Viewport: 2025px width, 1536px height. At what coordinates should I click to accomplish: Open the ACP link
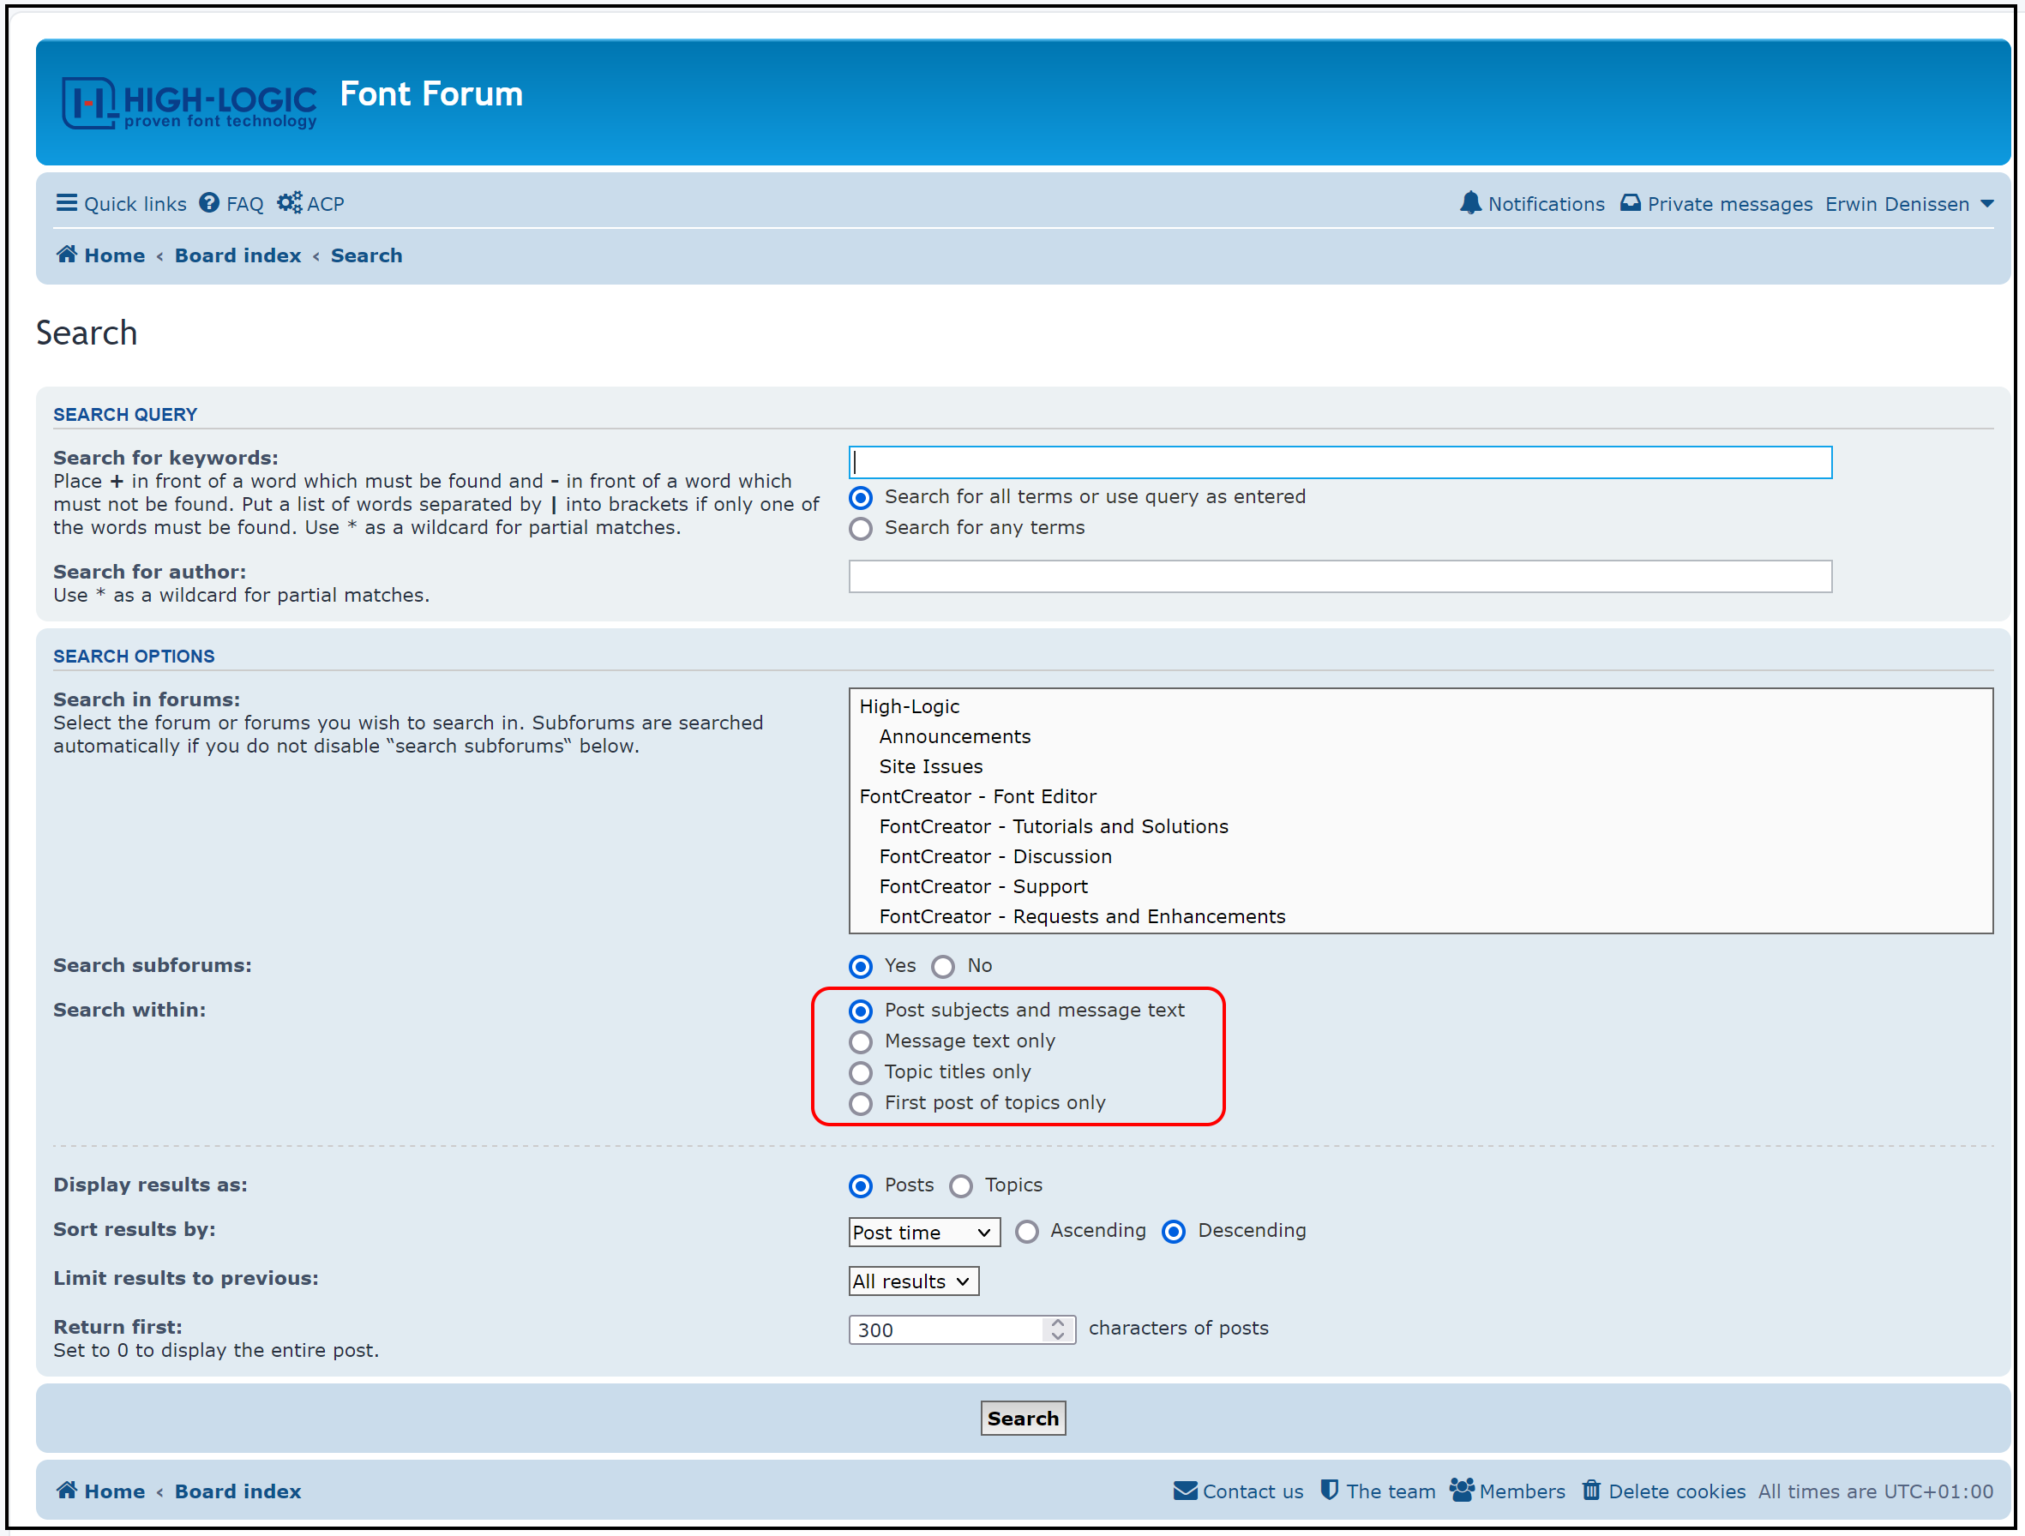pos(326,204)
